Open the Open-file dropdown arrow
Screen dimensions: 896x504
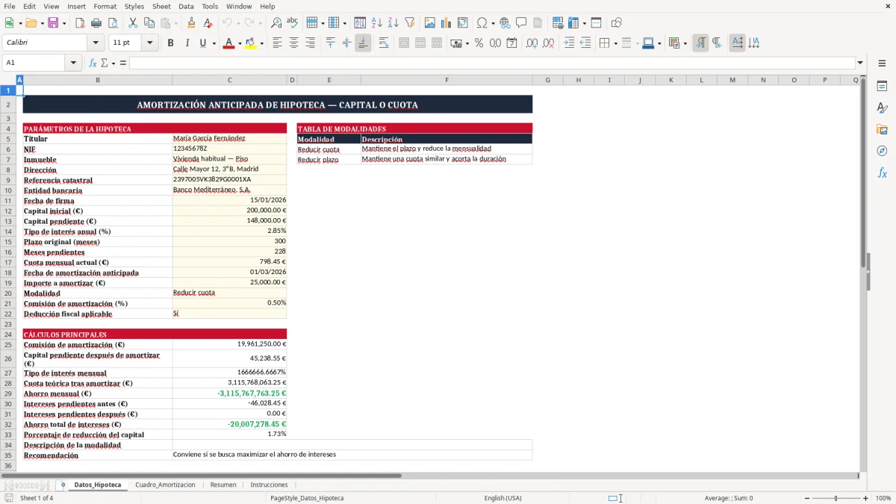pos(42,23)
